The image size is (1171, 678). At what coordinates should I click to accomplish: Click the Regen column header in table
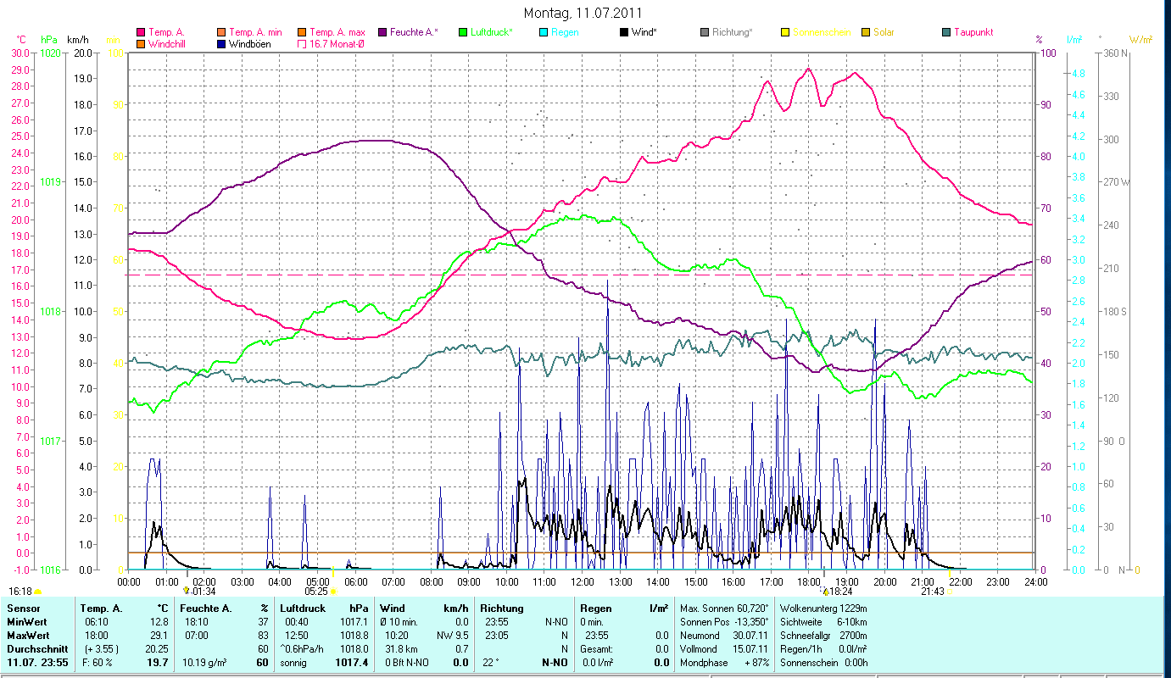pyautogui.click(x=595, y=608)
